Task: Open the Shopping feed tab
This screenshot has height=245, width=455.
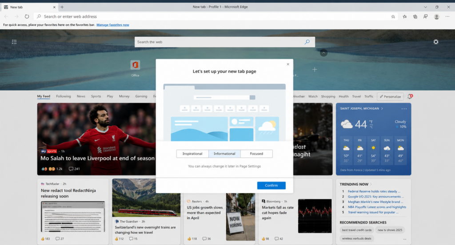Action: (328, 96)
